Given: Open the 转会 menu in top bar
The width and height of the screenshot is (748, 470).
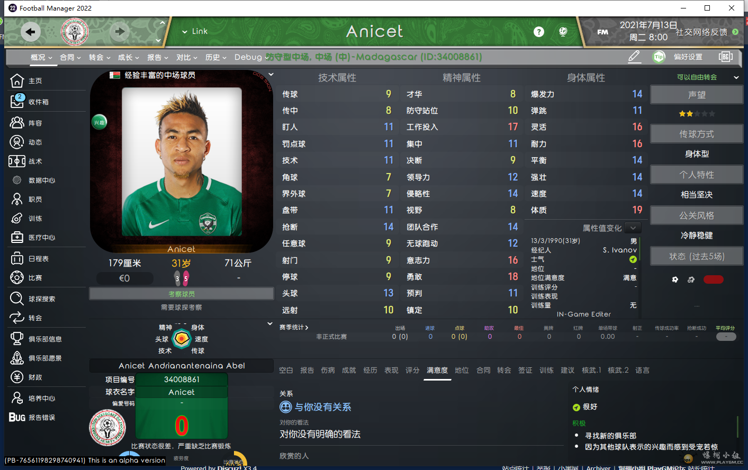Looking at the screenshot, I should (x=100, y=57).
